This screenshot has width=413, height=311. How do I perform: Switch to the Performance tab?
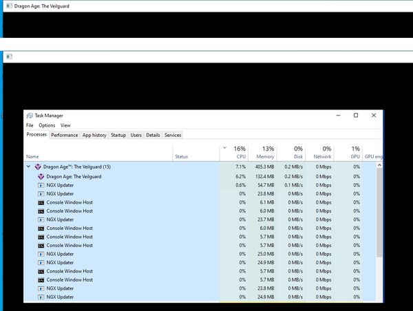point(64,136)
